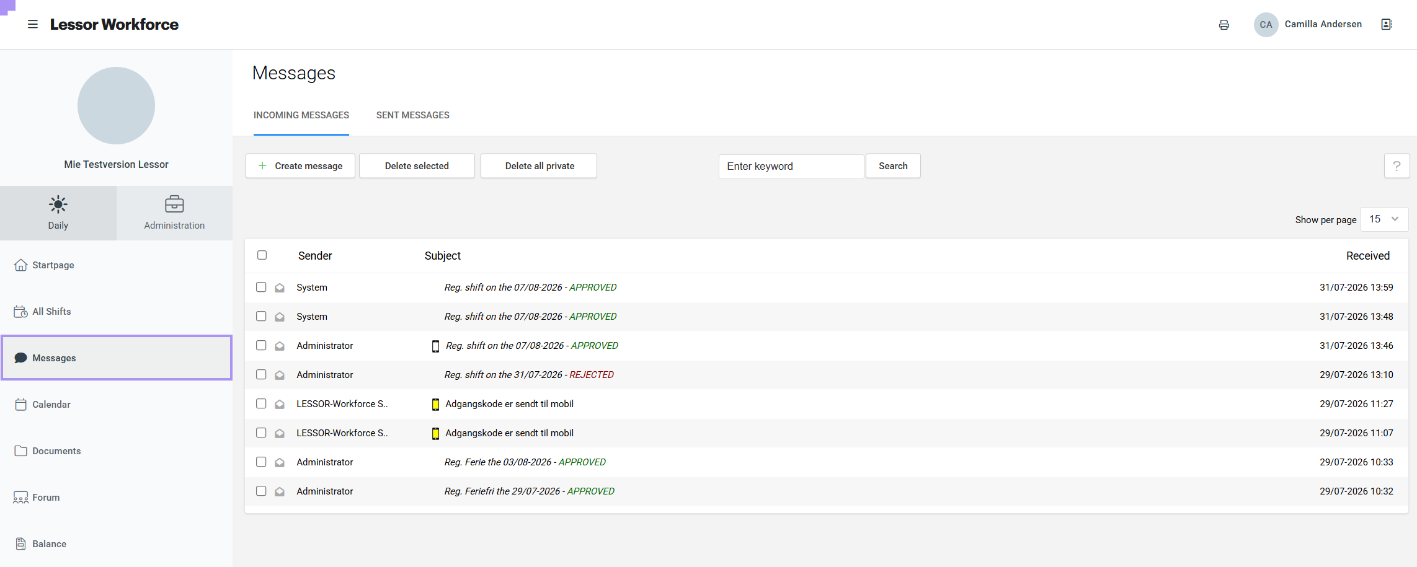This screenshot has width=1417, height=567.
Task: Click the Balance document icon
Action: click(20, 544)
